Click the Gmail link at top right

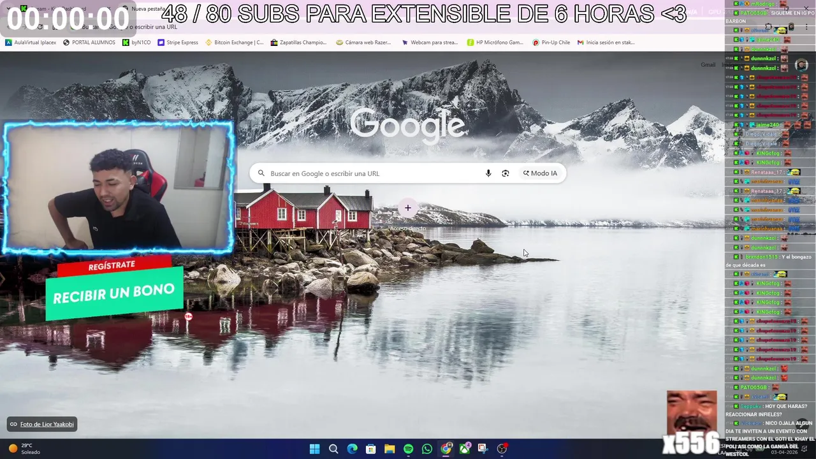click(708, 64)
